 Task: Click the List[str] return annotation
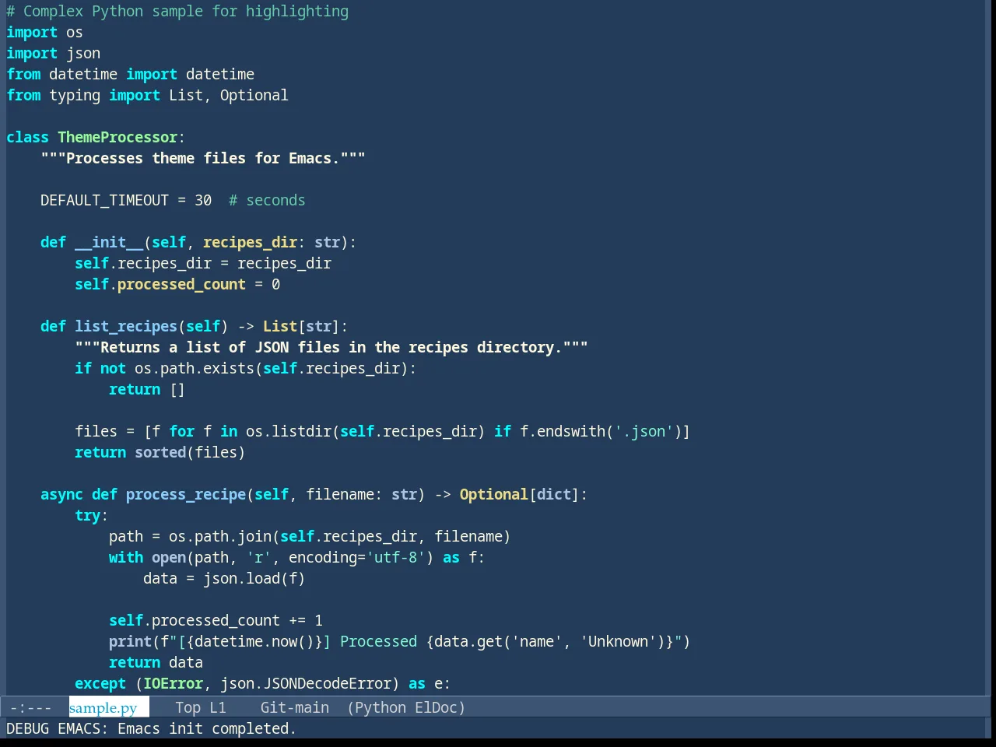pyautogui.click(x=301, y=326)
